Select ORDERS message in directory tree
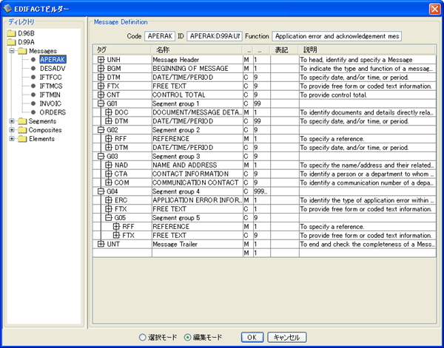This screenshot has width=444, height=348. 53,112
